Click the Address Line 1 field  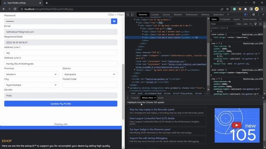(x=61, y=53)
